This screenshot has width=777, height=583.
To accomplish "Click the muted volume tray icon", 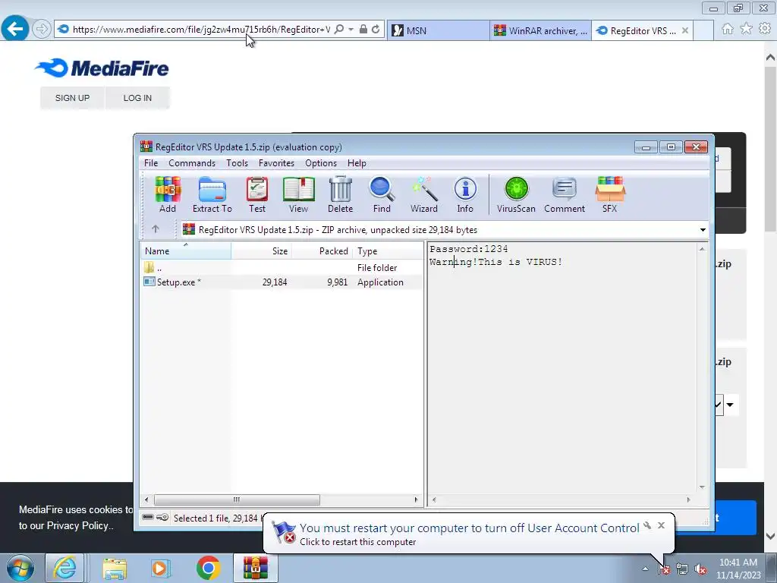I will (700, 569).
